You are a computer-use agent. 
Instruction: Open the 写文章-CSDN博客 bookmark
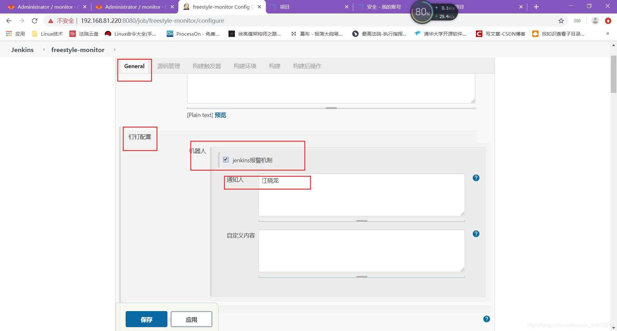click(501, 34)
